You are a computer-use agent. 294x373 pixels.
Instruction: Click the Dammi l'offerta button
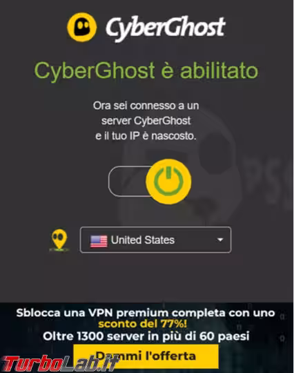[x=146, y=356]
